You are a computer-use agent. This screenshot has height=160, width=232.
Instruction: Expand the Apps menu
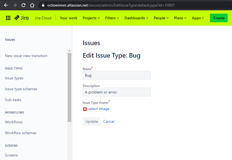[198, 18]
